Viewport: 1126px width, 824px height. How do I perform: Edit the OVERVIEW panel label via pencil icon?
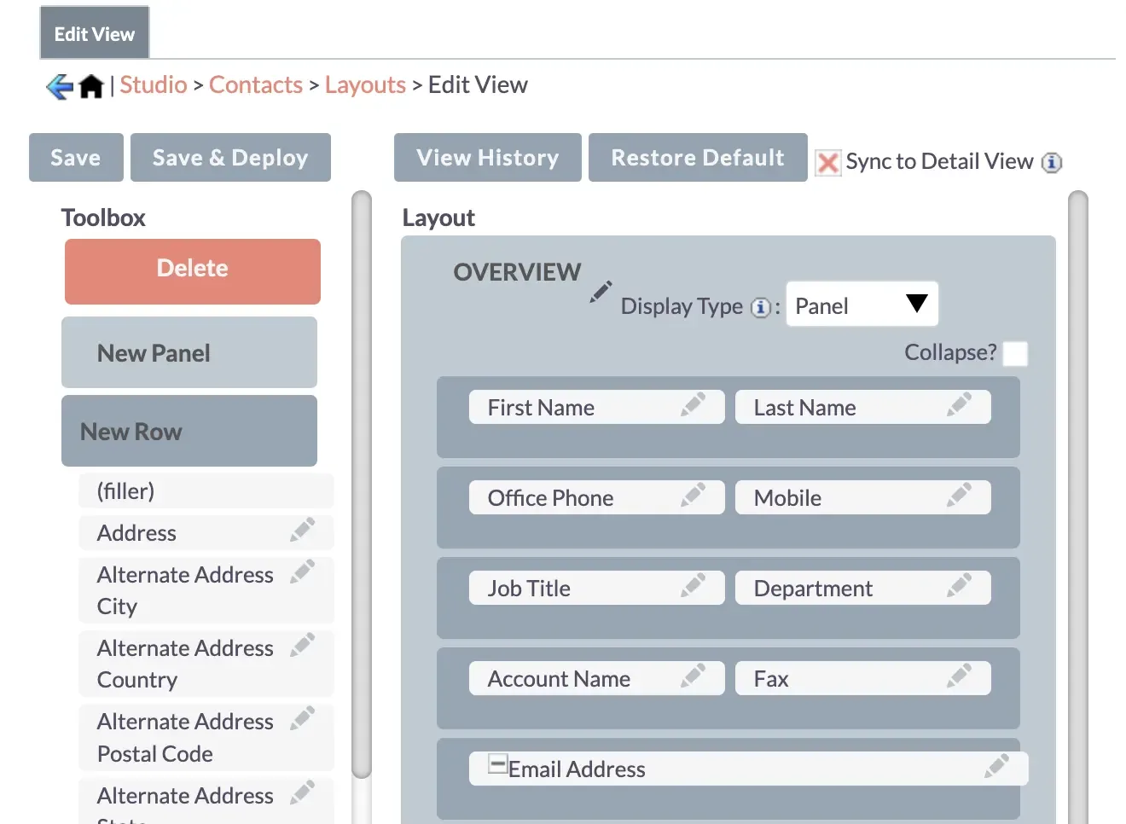[x=600, y=293]
